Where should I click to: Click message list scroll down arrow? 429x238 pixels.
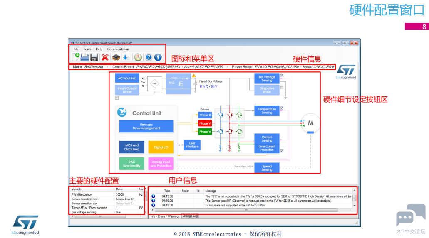354,205
